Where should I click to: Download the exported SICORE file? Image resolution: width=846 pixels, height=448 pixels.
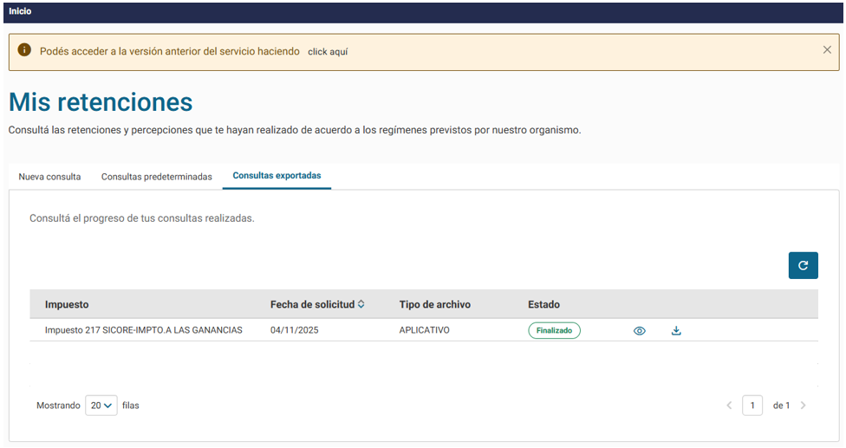click(x=676, y=330)
